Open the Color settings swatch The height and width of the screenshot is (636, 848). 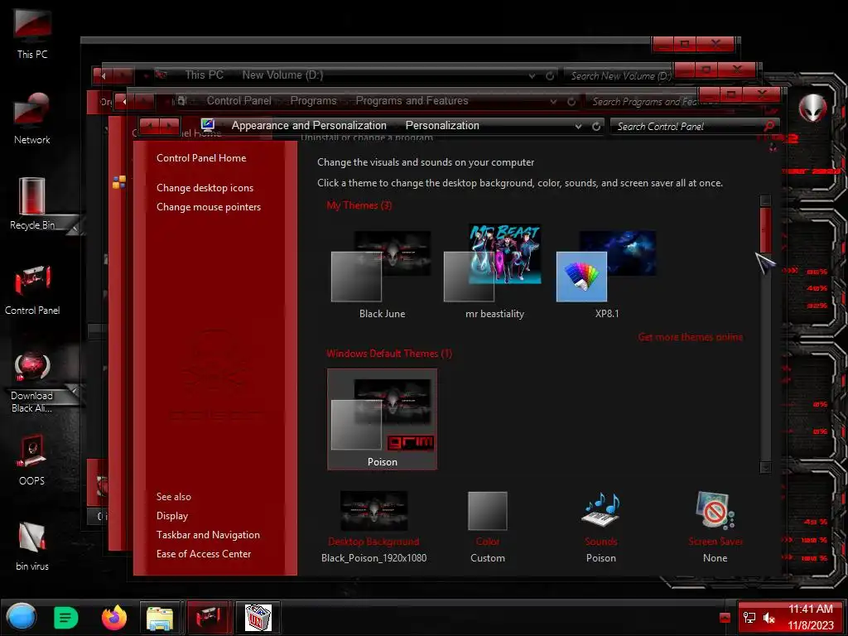click(x=487, y=511)
